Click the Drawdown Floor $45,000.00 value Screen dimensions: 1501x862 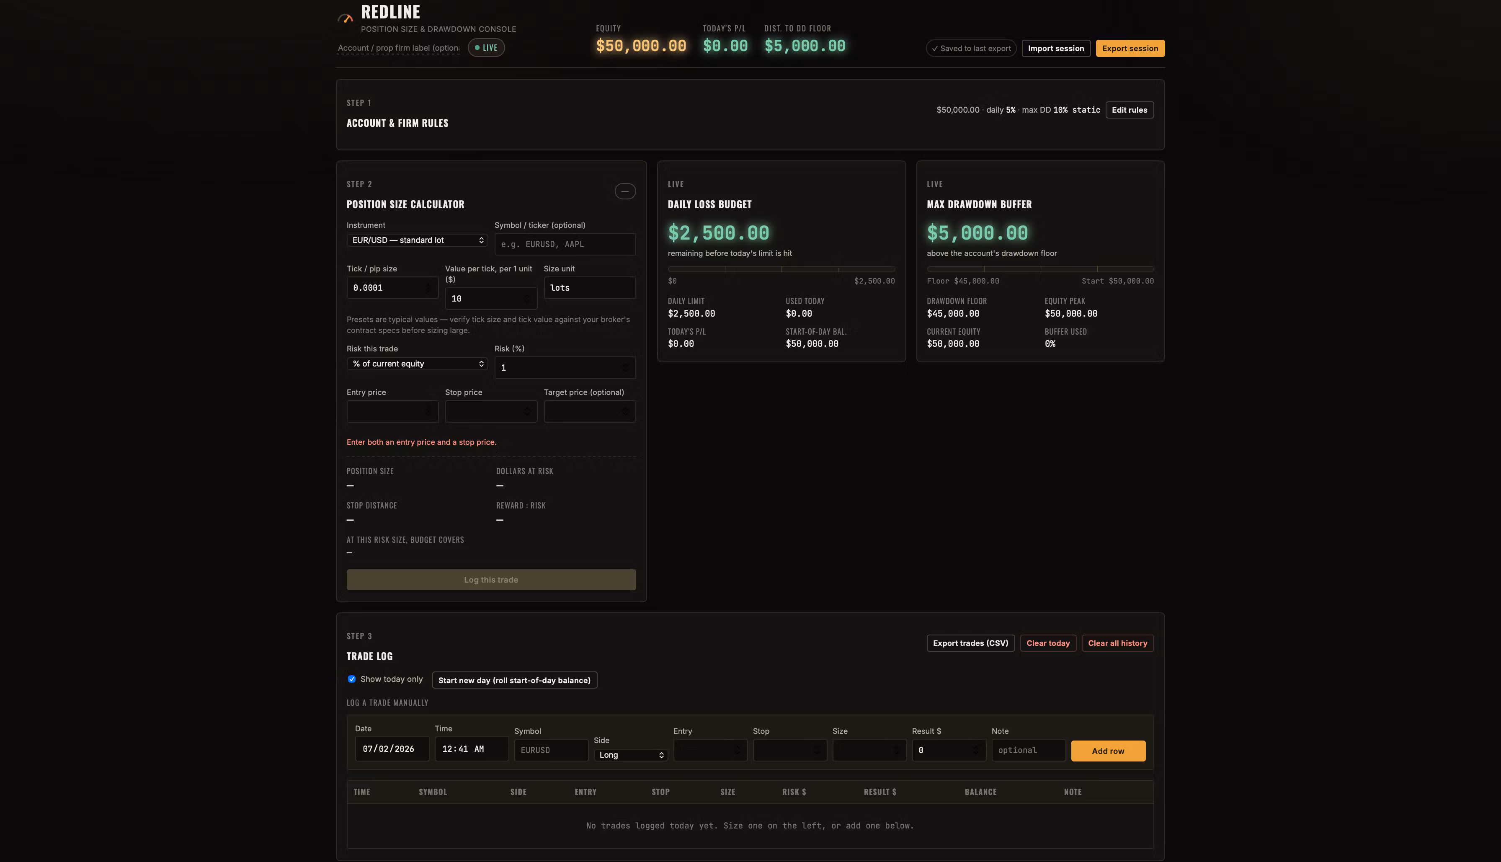[x=953, y=314]
